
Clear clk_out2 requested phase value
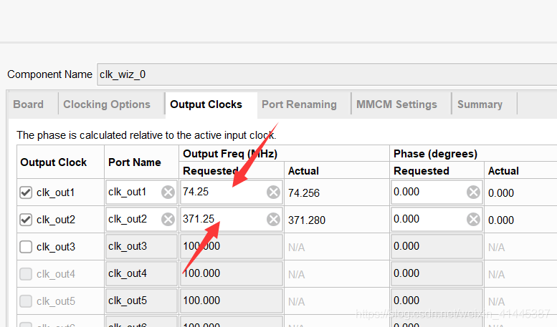click(473, 220)
